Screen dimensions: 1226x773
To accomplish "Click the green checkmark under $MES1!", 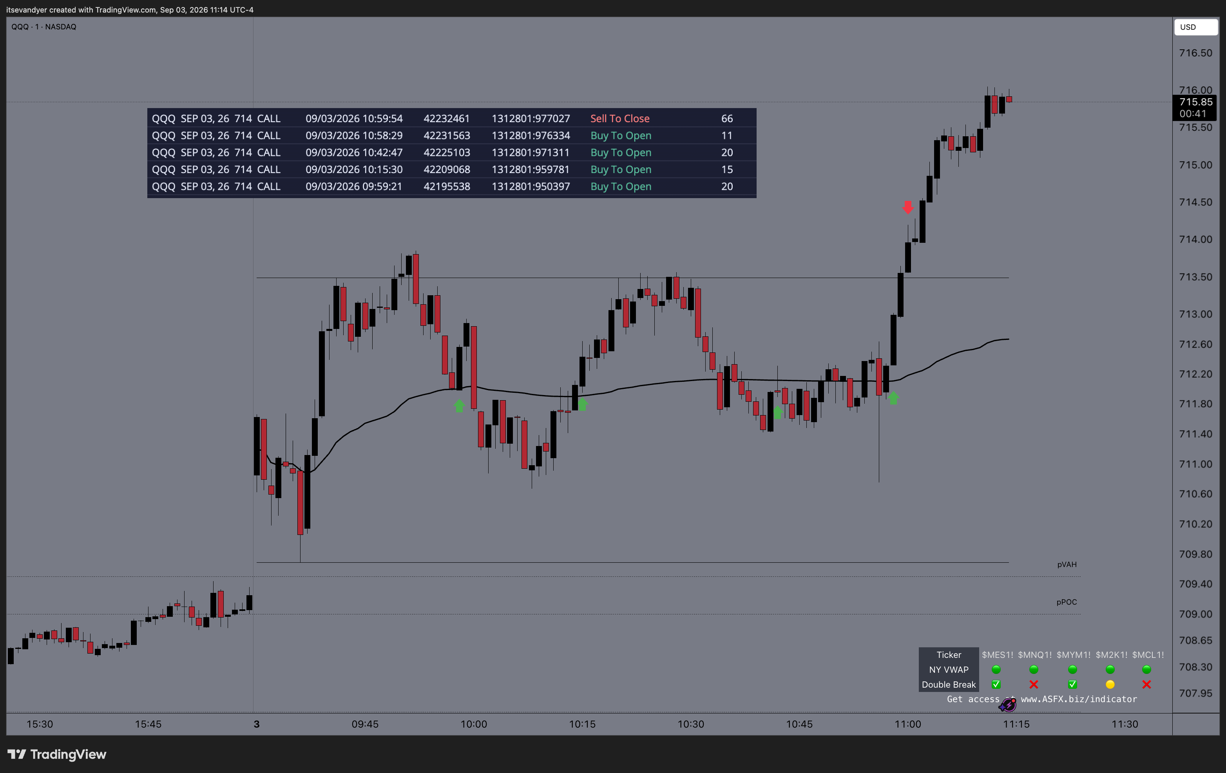I will tap(996, 685).
